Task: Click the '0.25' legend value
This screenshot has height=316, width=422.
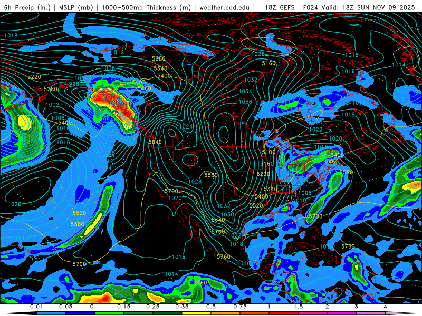Action: click(153, 307)
